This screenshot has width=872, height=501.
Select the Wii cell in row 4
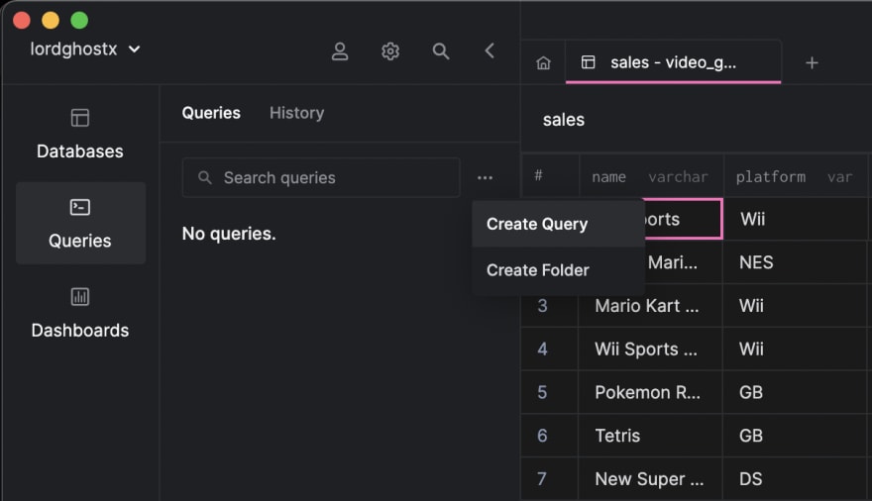click(796, 349)
